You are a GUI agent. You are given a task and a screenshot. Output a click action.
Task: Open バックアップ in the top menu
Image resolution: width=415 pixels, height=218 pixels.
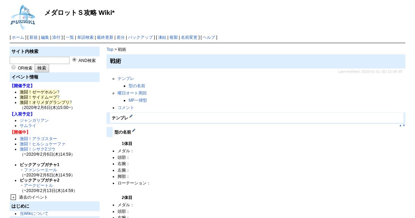[x=140, y=37]
